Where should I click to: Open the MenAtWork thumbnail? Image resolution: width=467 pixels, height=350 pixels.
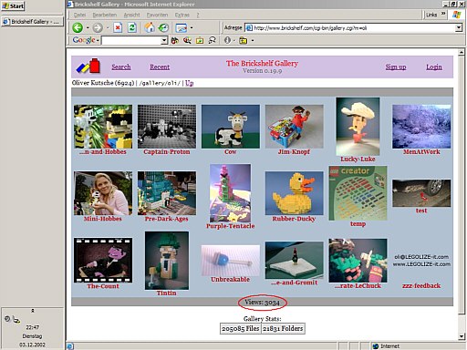pos(421,127)
